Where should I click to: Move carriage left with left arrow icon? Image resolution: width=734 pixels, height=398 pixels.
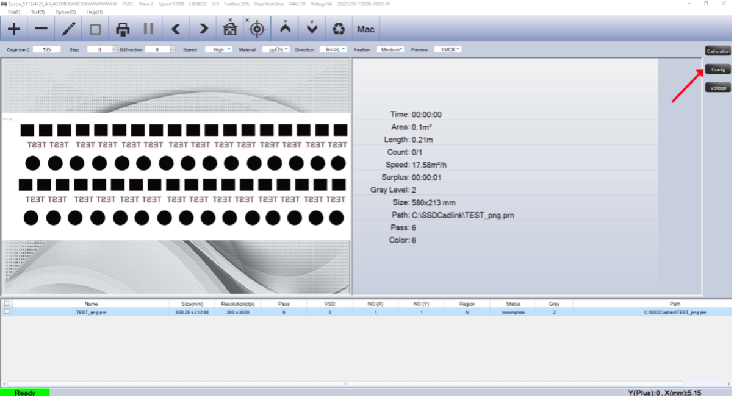click(176, 29)
